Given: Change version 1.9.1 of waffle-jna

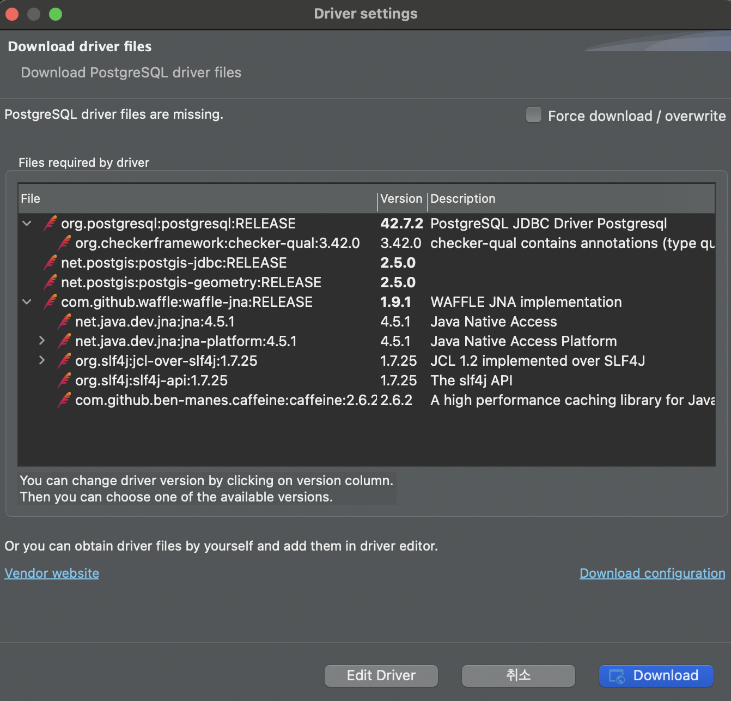Looking at the screenshot, I should coord(396,302).
